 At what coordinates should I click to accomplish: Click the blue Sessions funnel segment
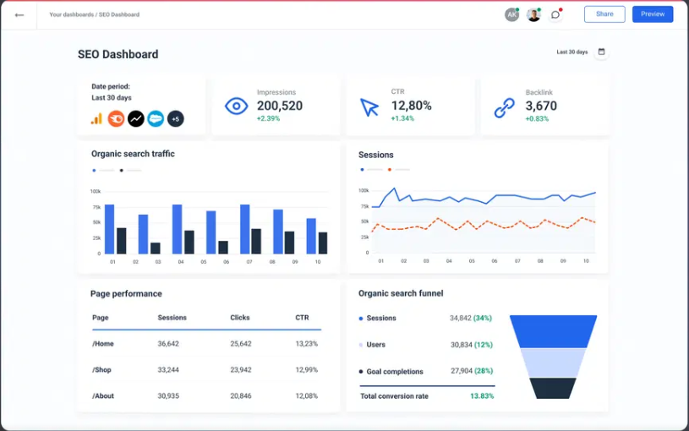coord(553,332)
